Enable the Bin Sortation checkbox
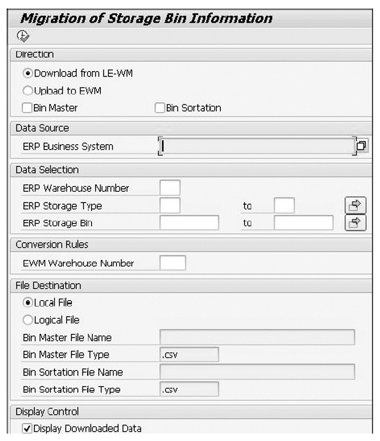The width and height of the screenshot is (380, 441). click(x=160, y=108)
